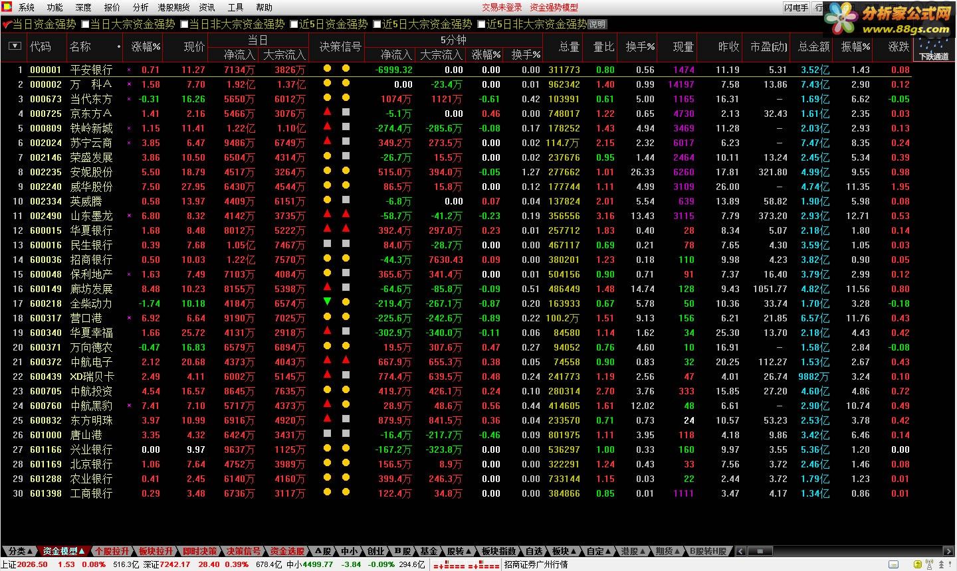Open the 资讯 menu

tap(207, 7)
